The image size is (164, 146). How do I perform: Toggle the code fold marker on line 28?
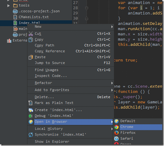[x=87, y=8]
